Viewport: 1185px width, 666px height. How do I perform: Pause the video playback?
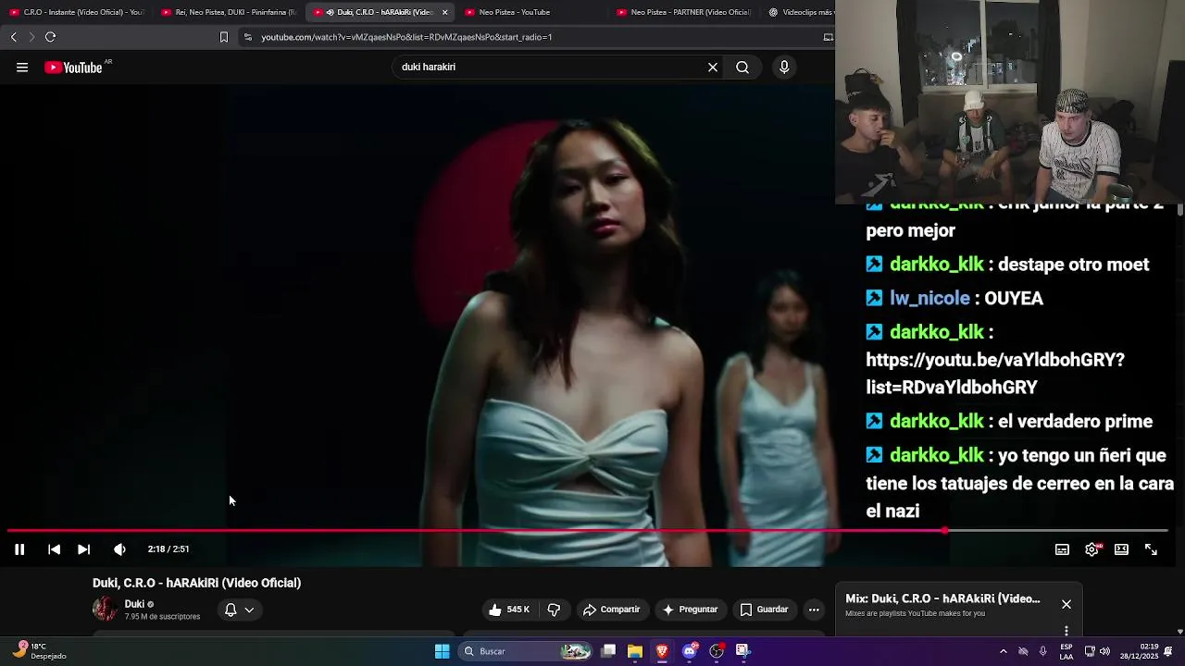pyautogui.click(x=19, y=549)
